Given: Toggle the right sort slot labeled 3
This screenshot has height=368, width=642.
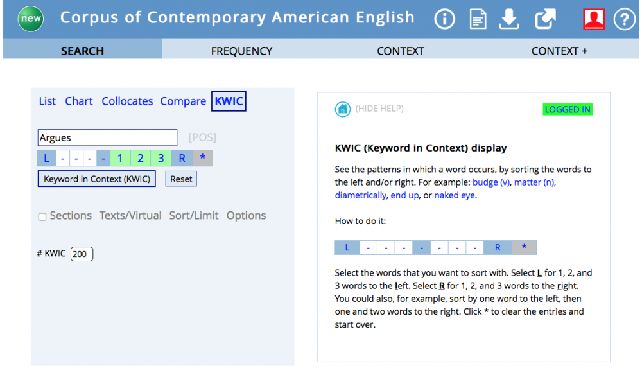Looking at the screenshot, I should (x=161, y=158).
